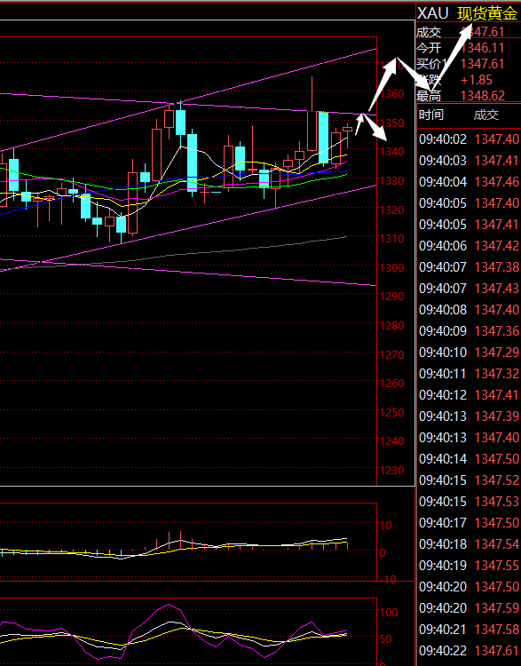Select the tick row at 09:40:04
This screenshot has width=521, height=666.
point(469,182)
